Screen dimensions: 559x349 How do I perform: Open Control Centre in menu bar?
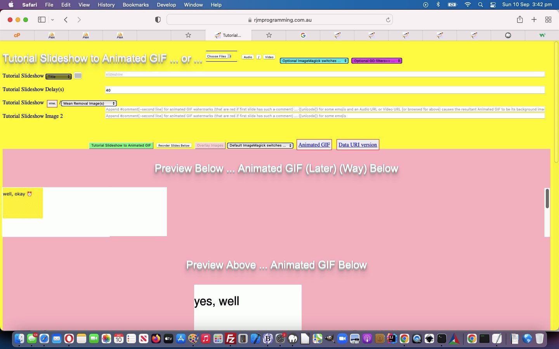(493, 5)
